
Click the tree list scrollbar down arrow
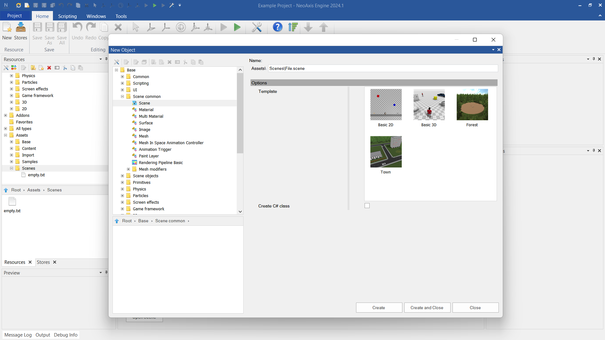(x=240, y=212)
